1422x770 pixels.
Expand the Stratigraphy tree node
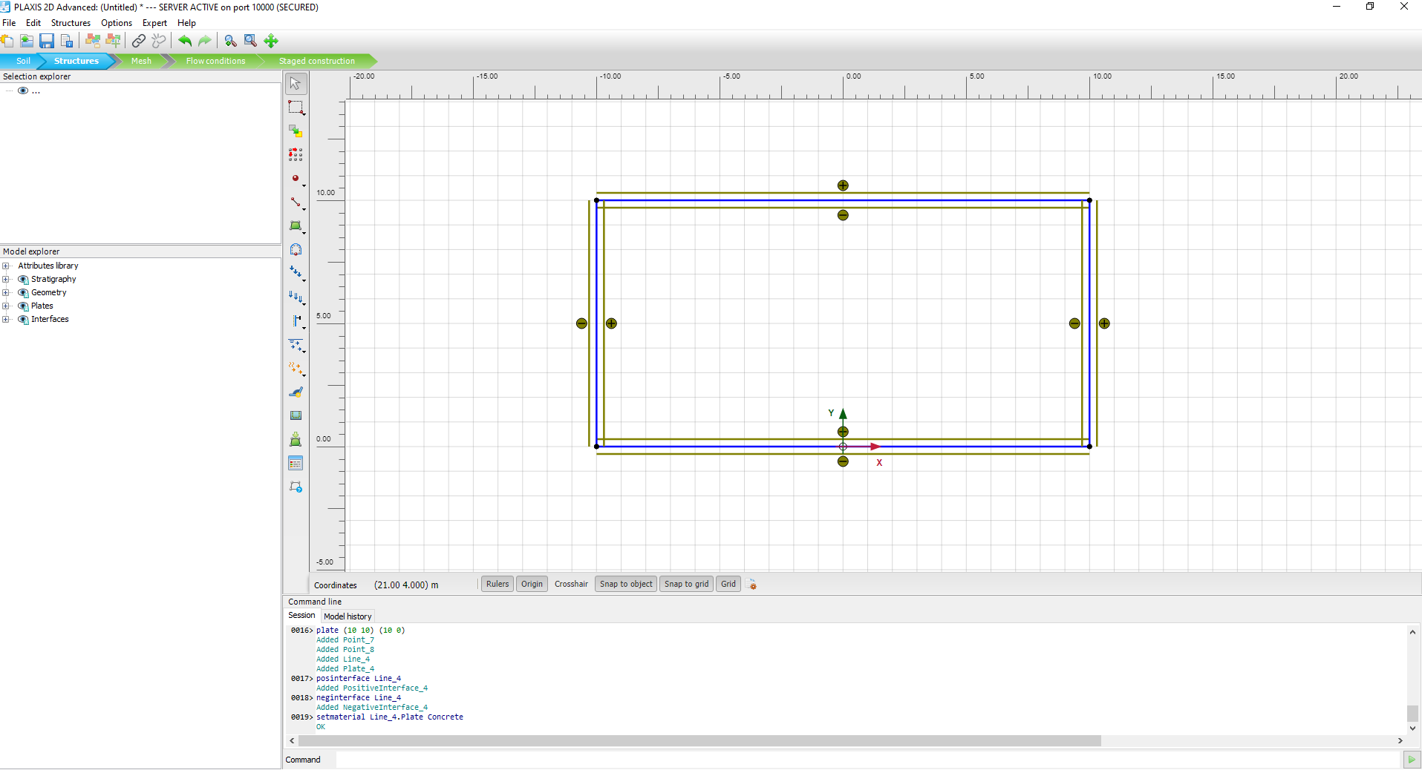click(x=6, y=280)
